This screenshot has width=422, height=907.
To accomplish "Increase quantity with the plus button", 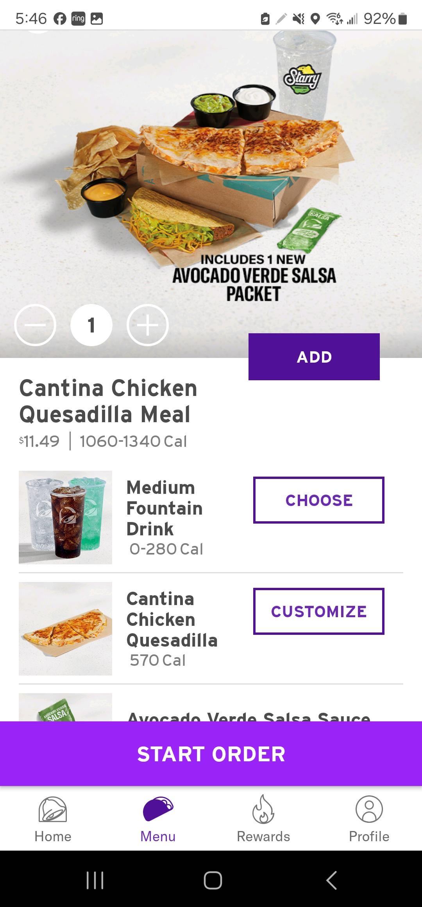I will [148, 325].
